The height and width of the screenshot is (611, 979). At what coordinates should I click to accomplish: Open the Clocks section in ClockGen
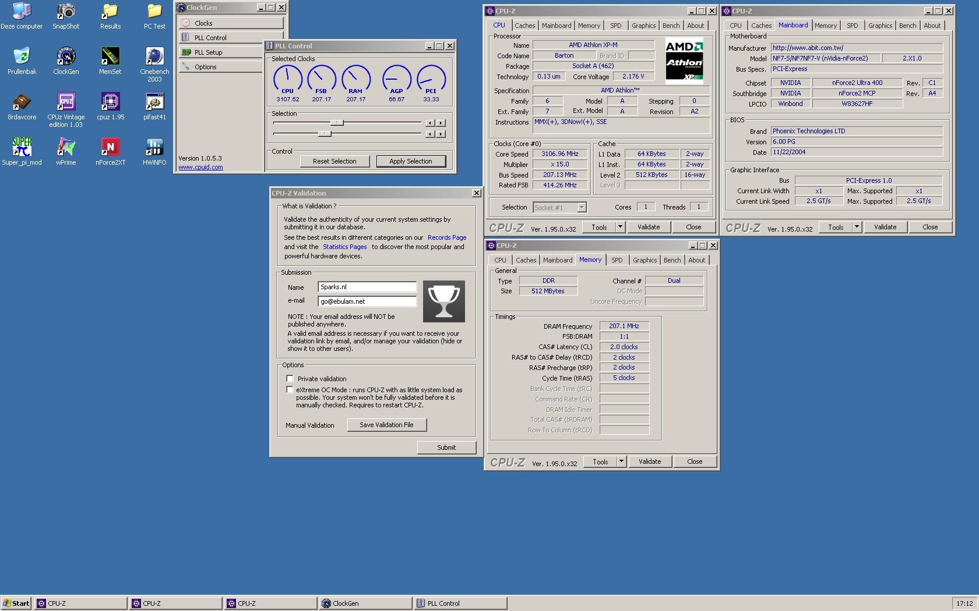point(231,23)
